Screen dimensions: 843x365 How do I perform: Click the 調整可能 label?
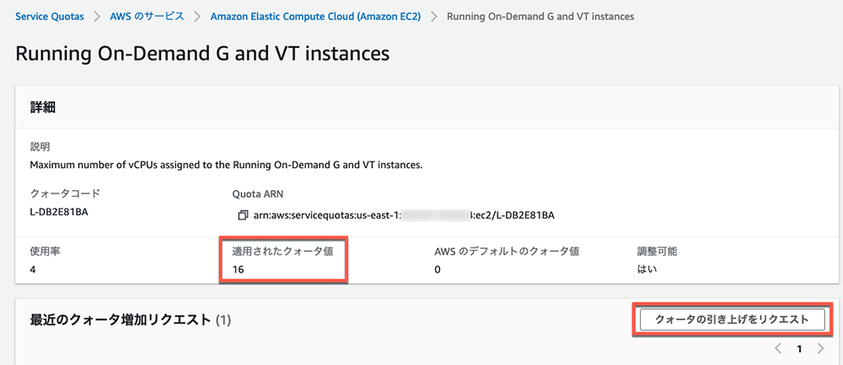click(657, 251)
